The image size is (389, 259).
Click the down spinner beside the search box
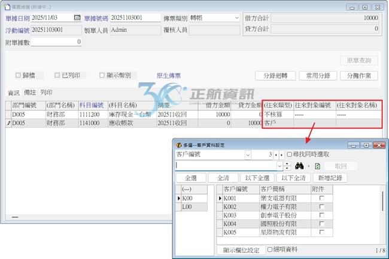[x=287, y=168]
